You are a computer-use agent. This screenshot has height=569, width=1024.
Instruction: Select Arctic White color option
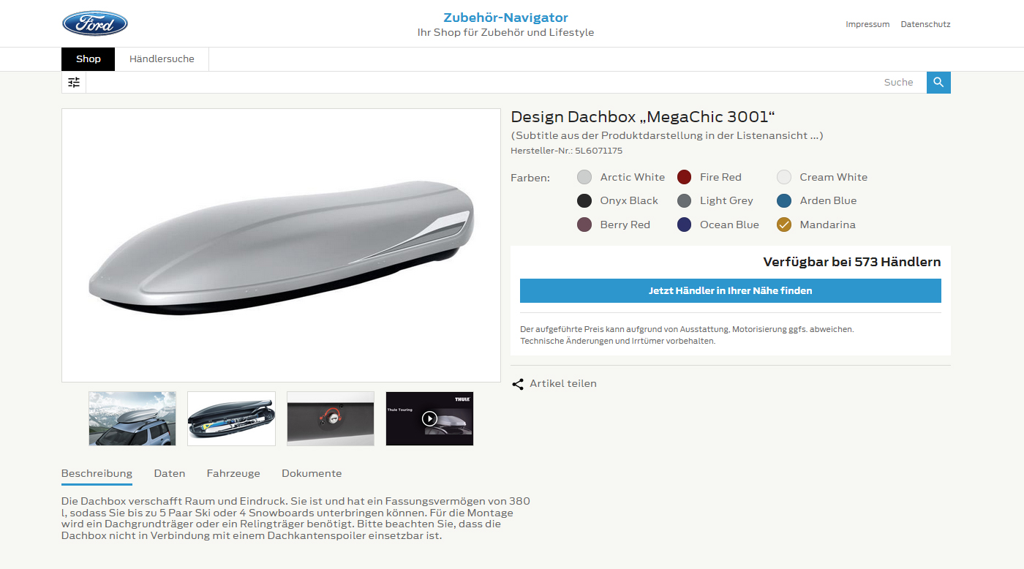pyautogui.click(x=584, y=177)
